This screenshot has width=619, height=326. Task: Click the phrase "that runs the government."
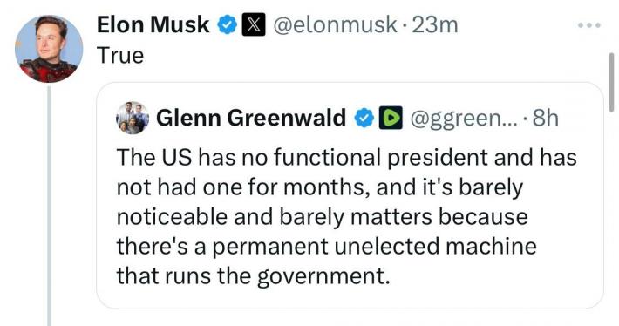coord(253,275)
